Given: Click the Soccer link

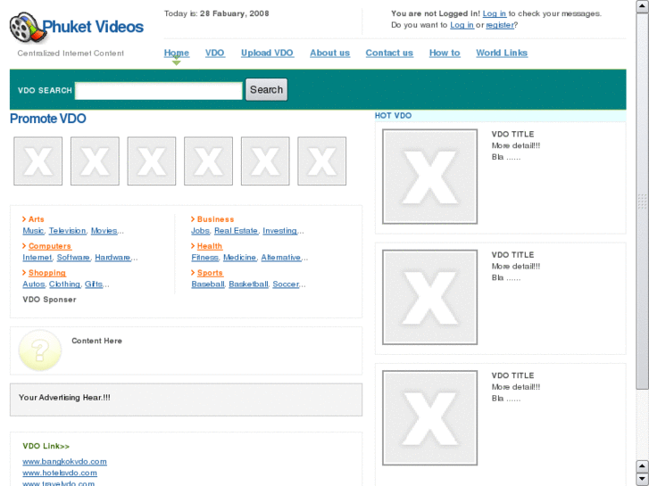Looking at the screenshot, I should [x=286, y=284].
